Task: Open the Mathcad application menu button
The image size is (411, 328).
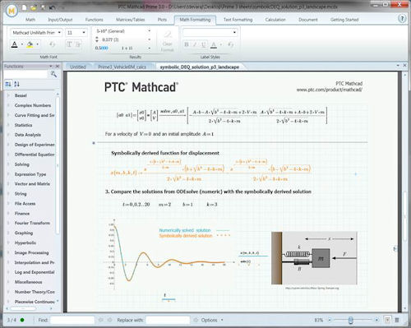Action: 12,11
